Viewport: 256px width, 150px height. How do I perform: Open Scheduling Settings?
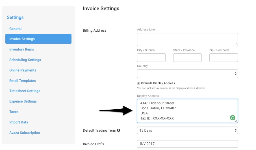pos(25,60)
